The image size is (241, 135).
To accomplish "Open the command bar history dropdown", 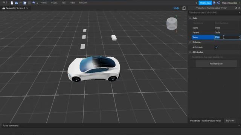I will point(239,126).
